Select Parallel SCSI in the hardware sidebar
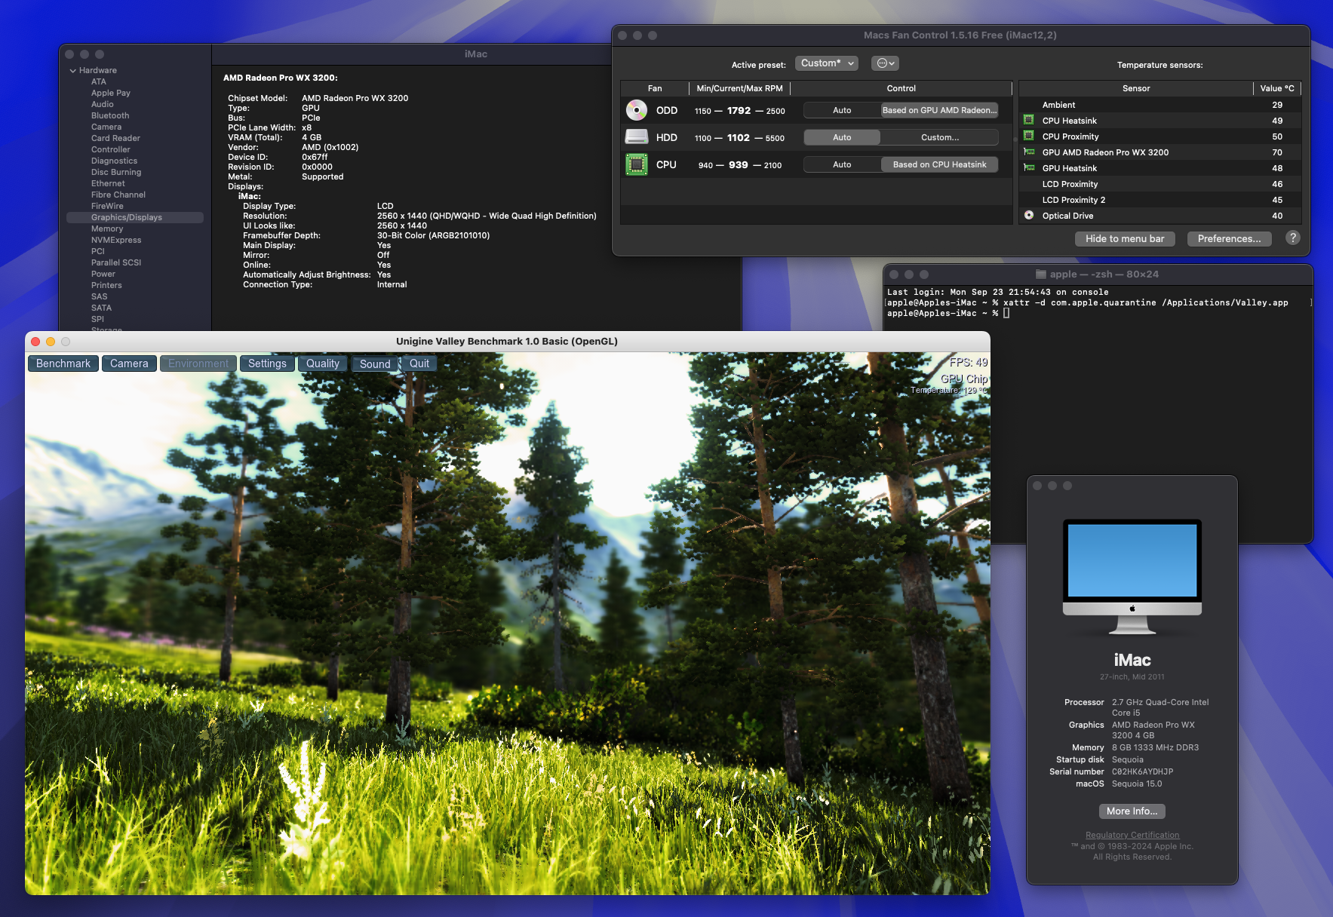The height and width of the screenshot is (917, 1333). 116,262
